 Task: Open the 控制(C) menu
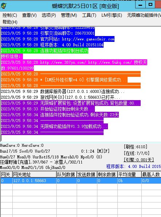[x=10, y=15]
